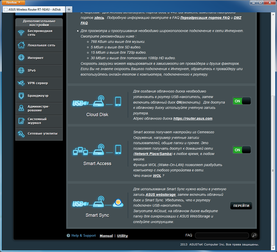Open the Manual link in footer

click(106, 236)
